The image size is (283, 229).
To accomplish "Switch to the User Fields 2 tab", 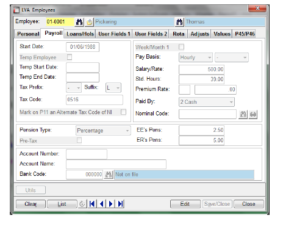I will click(151, 34).
